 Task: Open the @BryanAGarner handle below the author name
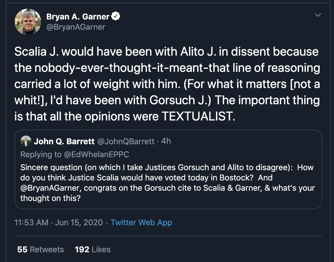click(x=76, y=27)
